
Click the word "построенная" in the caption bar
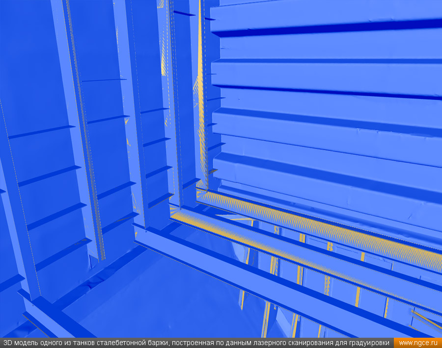[x=189, y=343]
